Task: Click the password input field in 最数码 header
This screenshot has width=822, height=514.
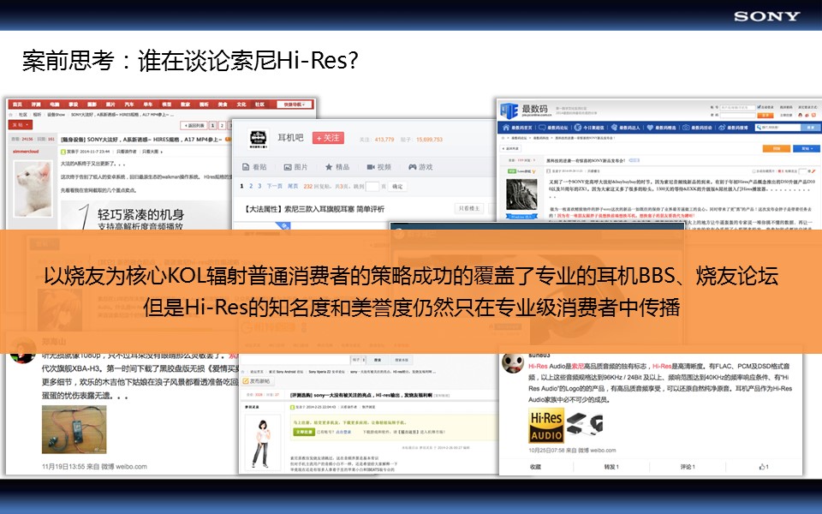Action: pos(736,115)
